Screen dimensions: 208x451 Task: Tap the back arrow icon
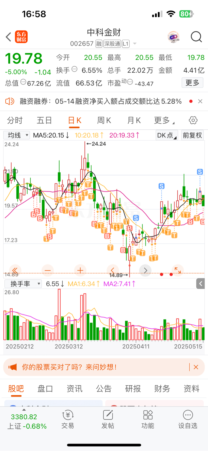[x=8, y=37]
